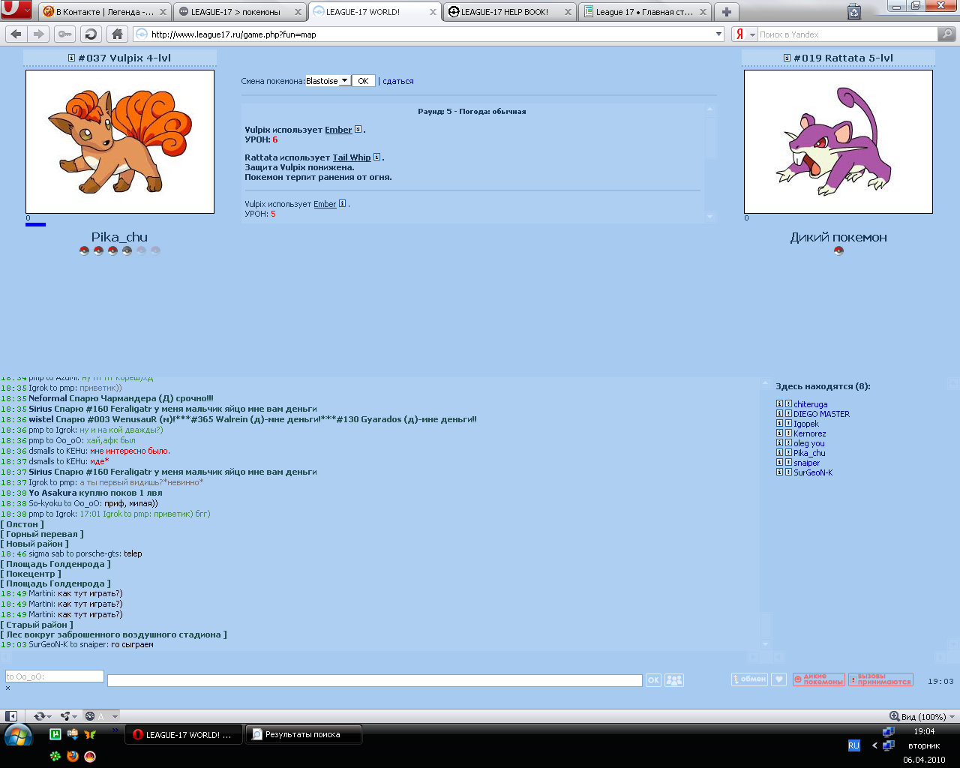Viewport: 960px width, 768px height.
Task: Click the browser Forward arrow
Action: coord(39,34)
